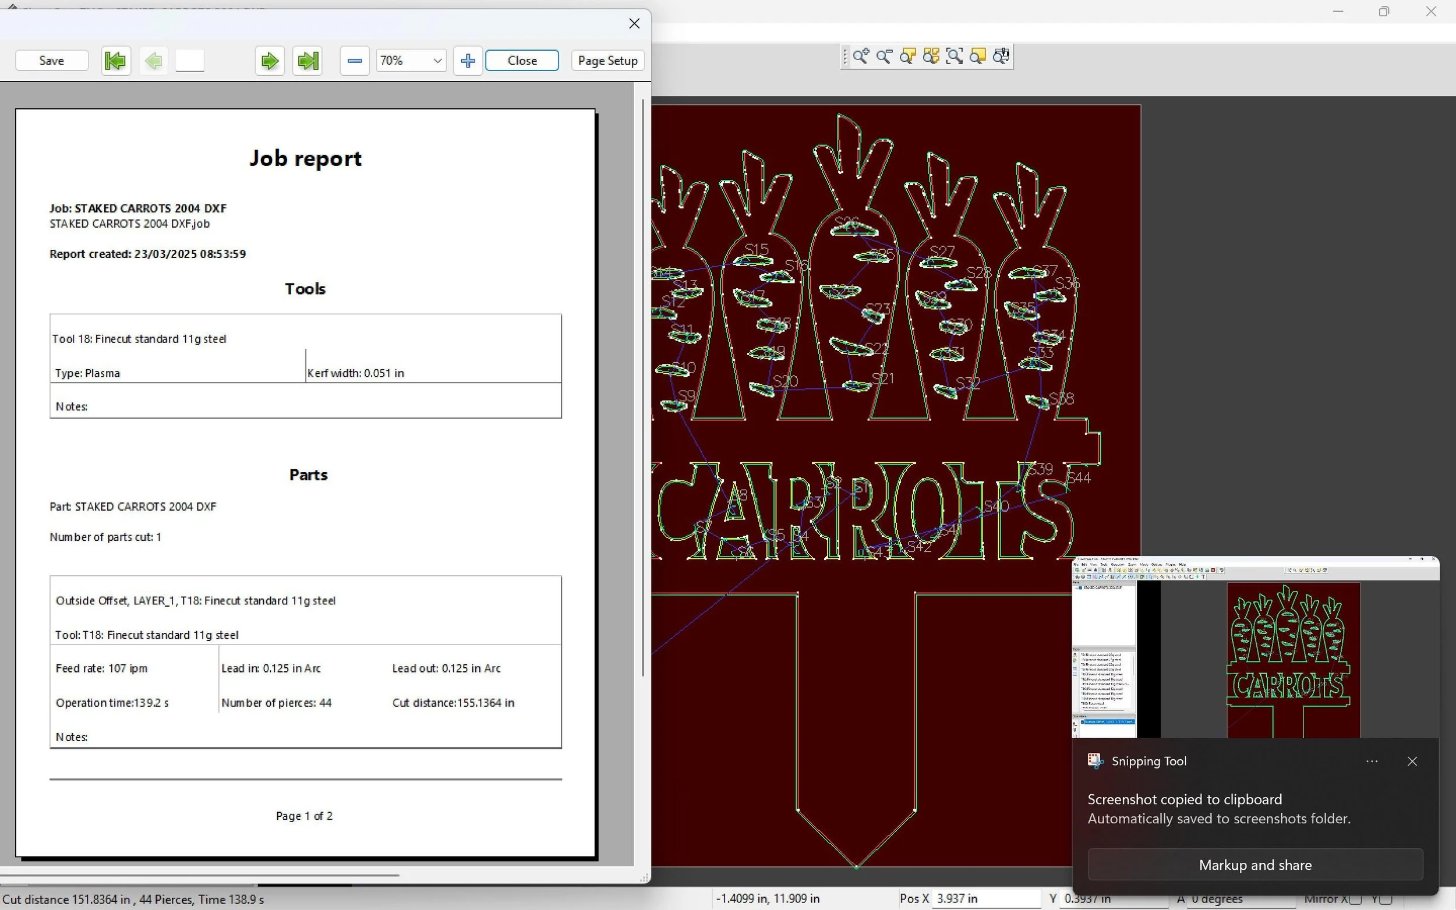Enable the Mirror X checkbox
Screen dimensions: 1456x910
click(1355, 899)
